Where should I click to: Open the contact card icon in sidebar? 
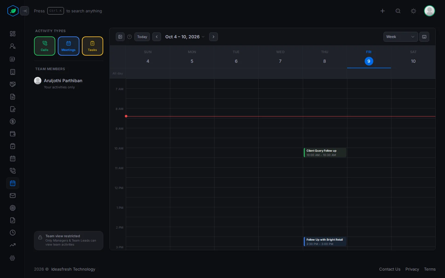coord(13,59)
